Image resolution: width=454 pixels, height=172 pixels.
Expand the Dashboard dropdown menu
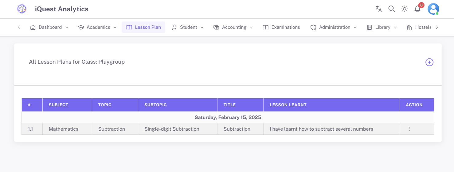pyautogui.click(x=49, y=27)
